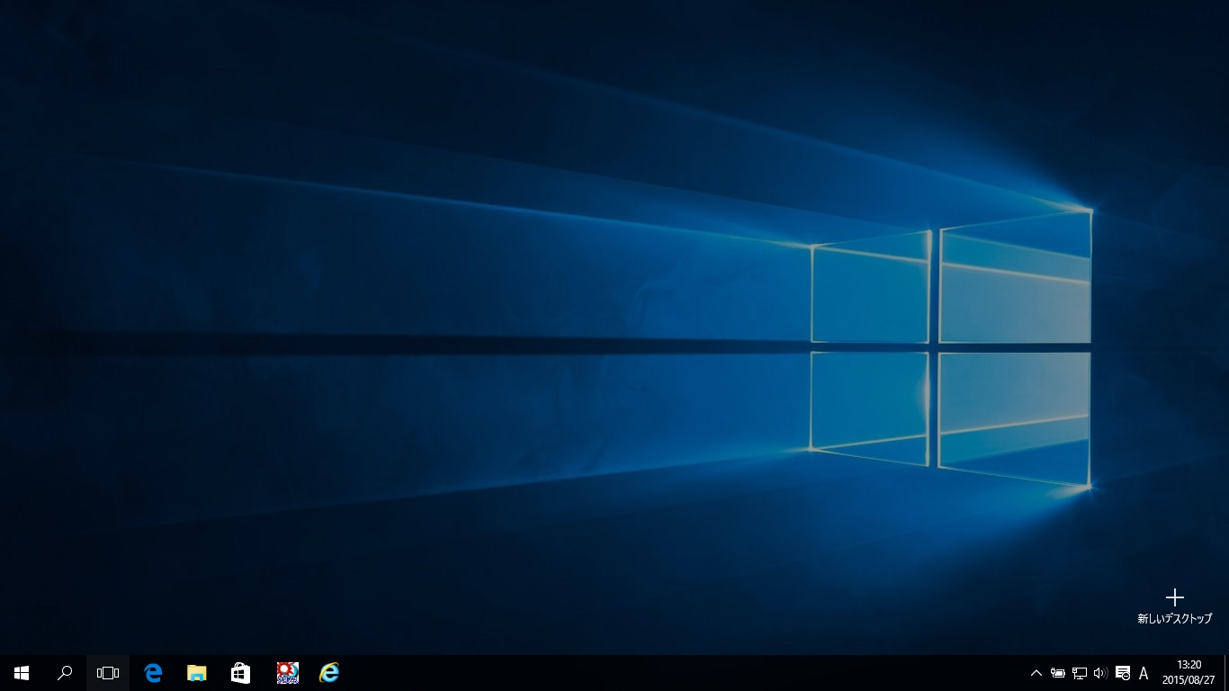Screen dimensions: 1229x691
Task: Click the battery power status icon
Action: (x=1058, y=673)
